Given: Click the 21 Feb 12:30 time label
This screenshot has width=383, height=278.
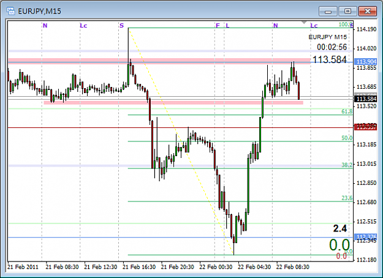Looking at the screenshot, I should [x=100, y=267].
